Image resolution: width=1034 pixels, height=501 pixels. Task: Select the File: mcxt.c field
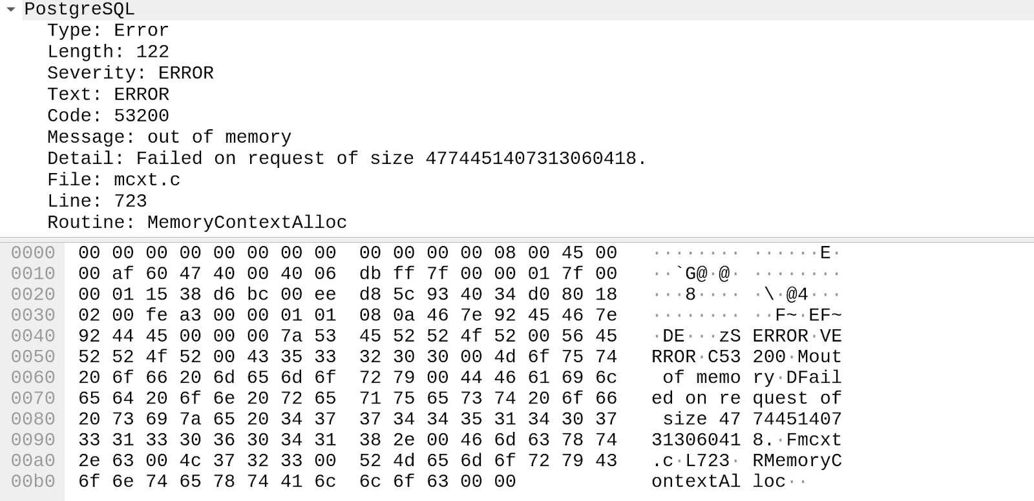tap(114, 179)
